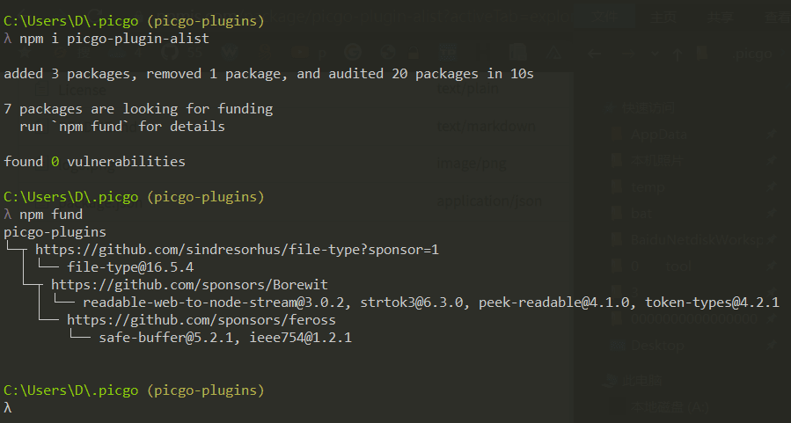Screen dimensions: 791x423
Task: Go back in File Explorer navigation
Action: tap(596, 54)
